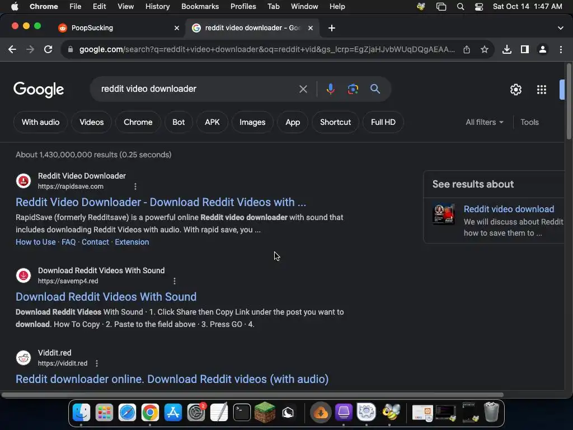Screen dimensions: 573x430
Task: Open the Contact sitelink
Action: tap(95, 242)
